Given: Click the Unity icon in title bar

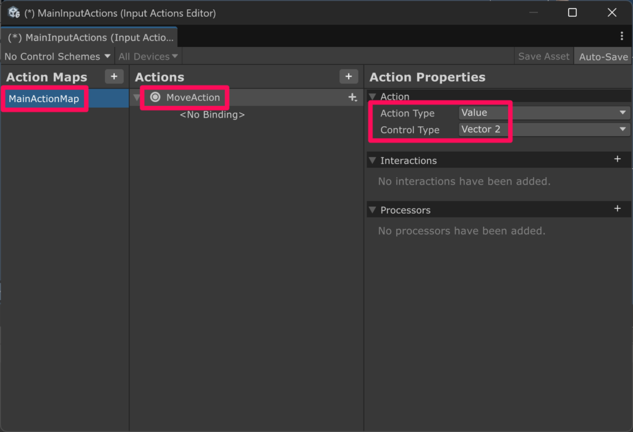Looking at the screenshot, I should (14, 12).
